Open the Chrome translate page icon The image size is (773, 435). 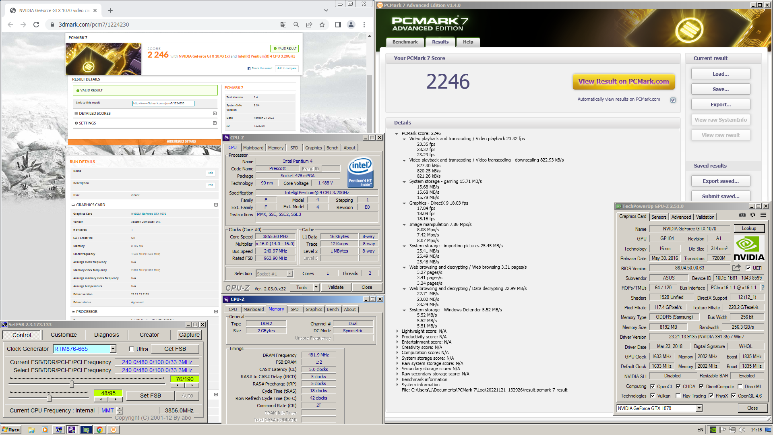[x=283, y=25]
